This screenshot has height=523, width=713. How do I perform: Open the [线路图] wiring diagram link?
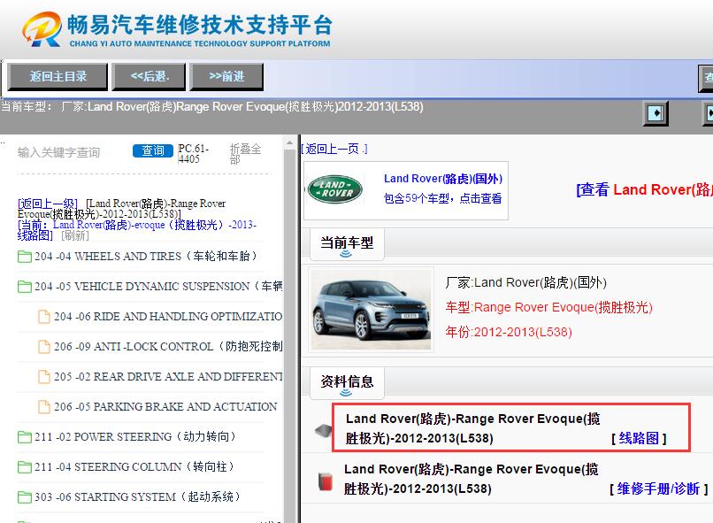pyautogui.click(x=639, y=438)
